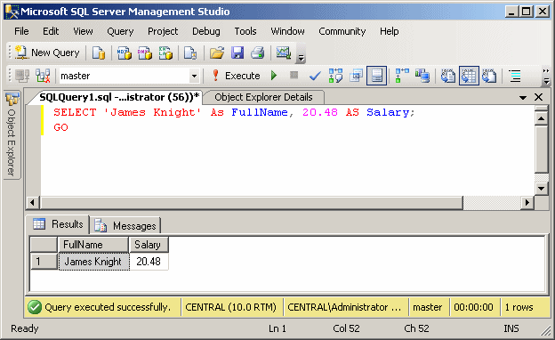The height and width of the screenshot is (340, 555).
Task: Open the Tools menu
Action: click(245, 31)
